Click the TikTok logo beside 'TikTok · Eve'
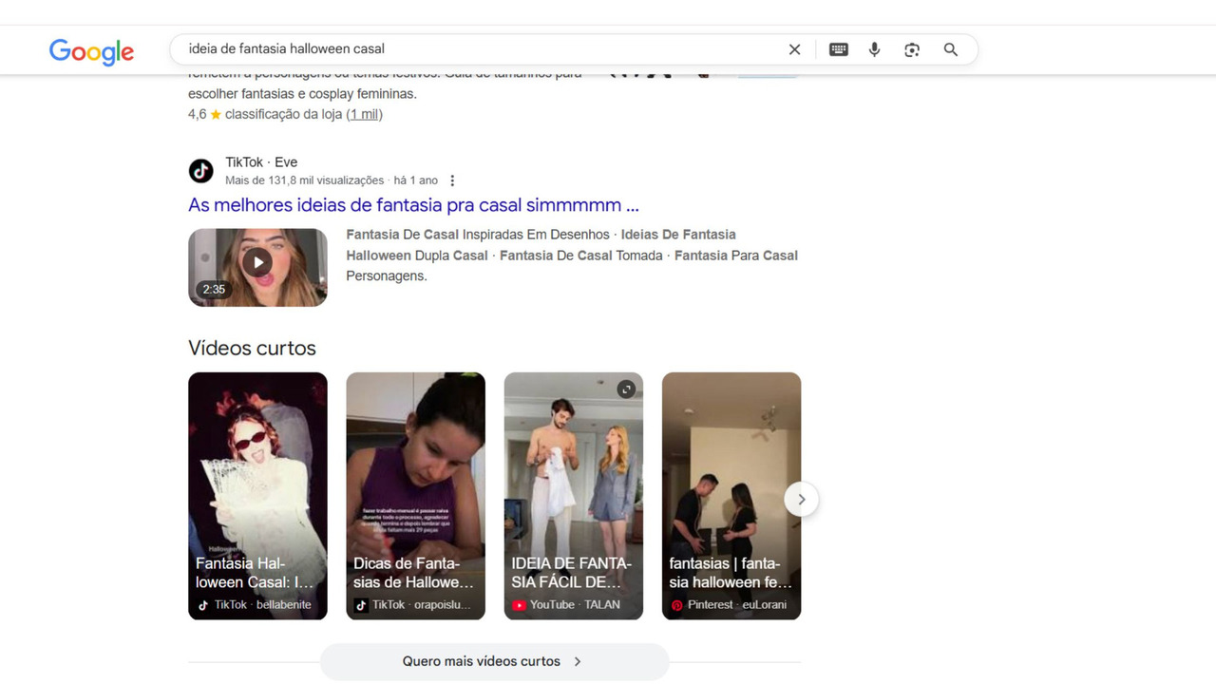This screenshot has width=1216, height=684. 200,171
